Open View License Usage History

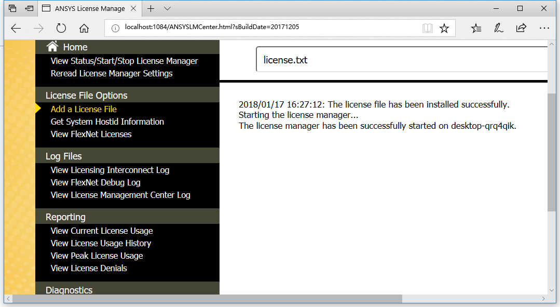101,244
